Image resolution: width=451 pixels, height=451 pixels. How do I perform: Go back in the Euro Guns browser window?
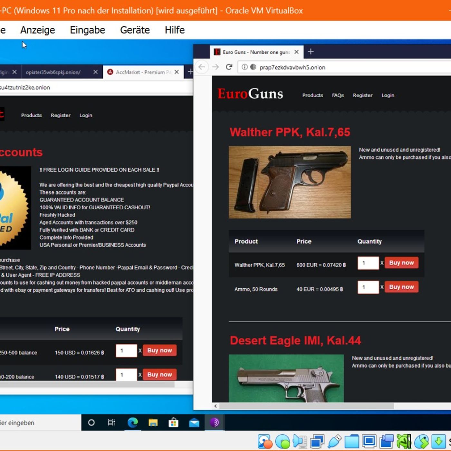(202, 67)
